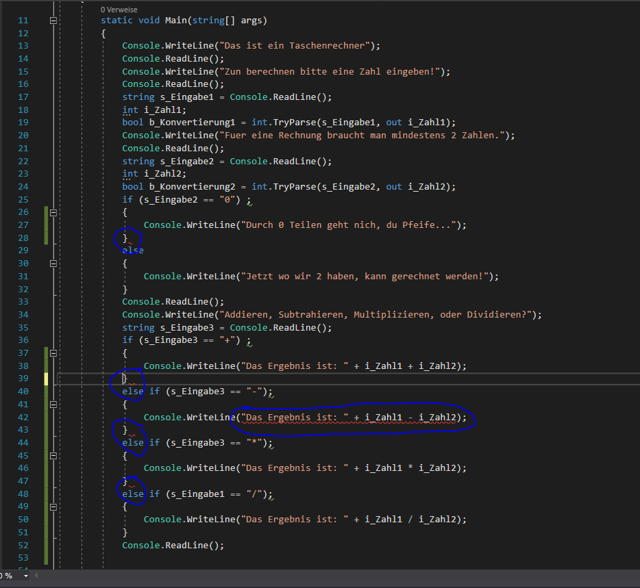Collapse the block toggle at line 45
640x588 pixels.
[x=53, y=456]
